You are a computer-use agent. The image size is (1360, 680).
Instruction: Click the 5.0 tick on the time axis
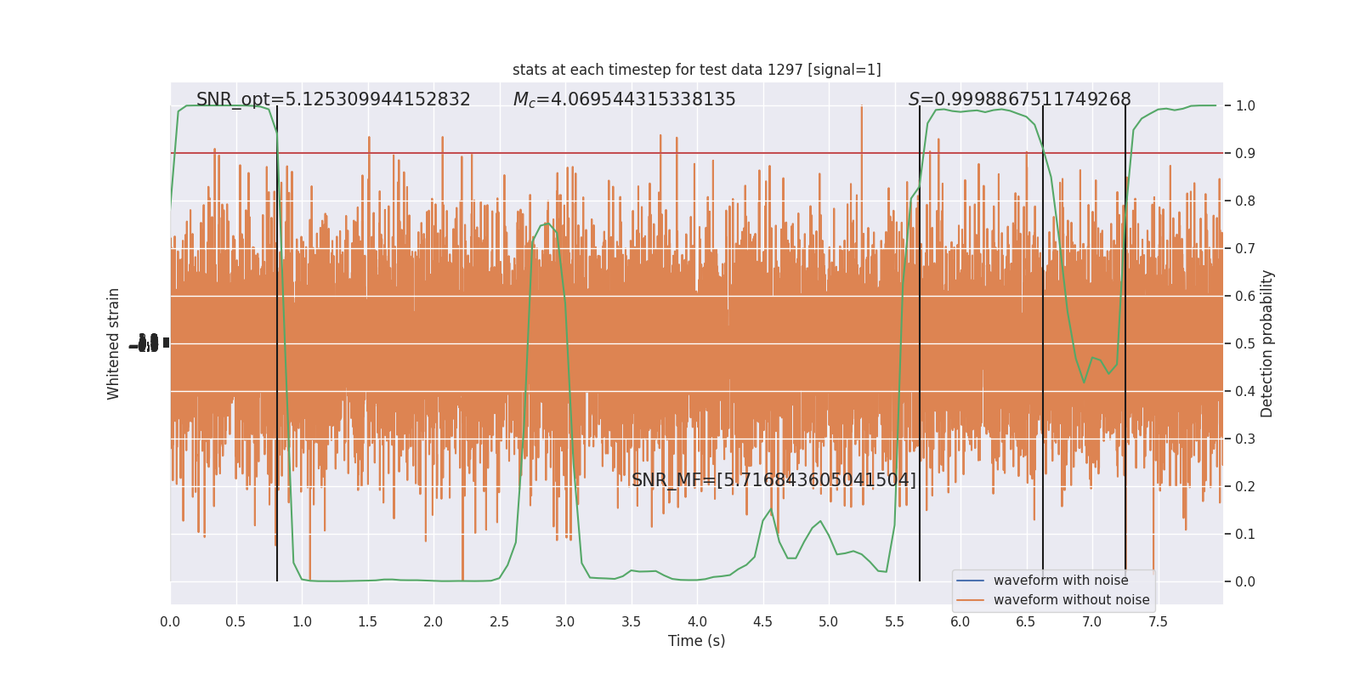pos(829,622)
